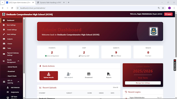The width and height of the screenshot is (177, 99).
Task: Click the Grade Settings layers icon
Action: pyautogui.click(x=4, y=30)
